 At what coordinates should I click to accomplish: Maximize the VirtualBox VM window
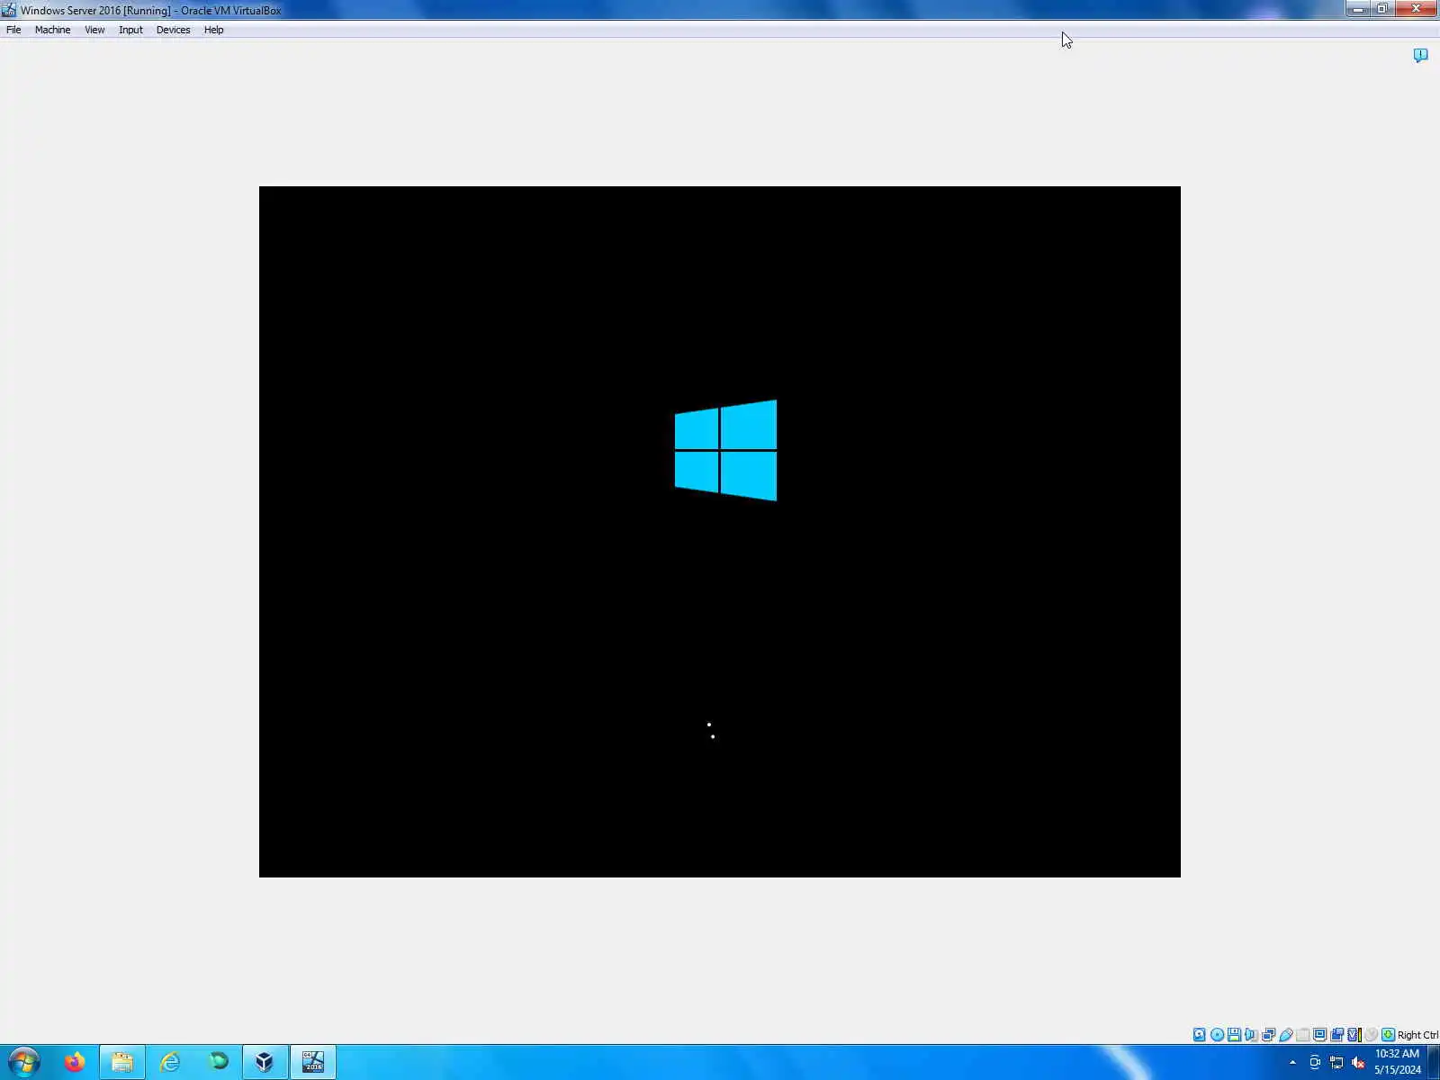coord(1382,9)
